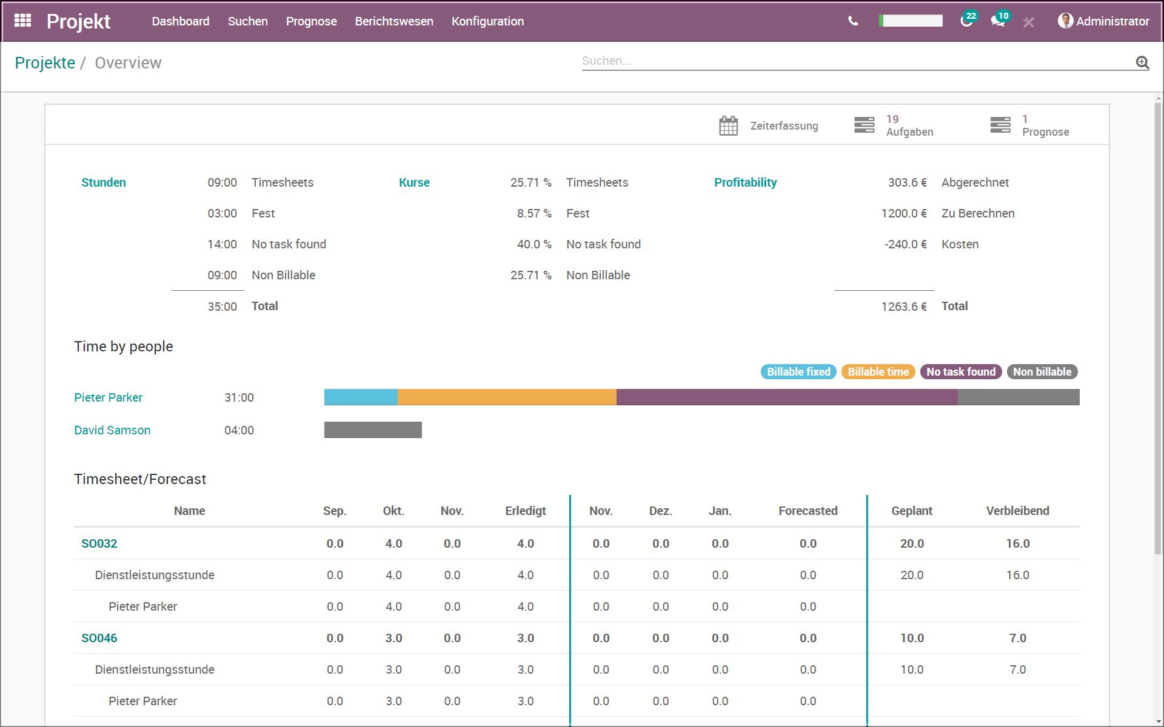The height and width of the screenshot is (727, 1164).
Task: Click the Billable time orange legend badge
Action: click(x=878, y=372)
